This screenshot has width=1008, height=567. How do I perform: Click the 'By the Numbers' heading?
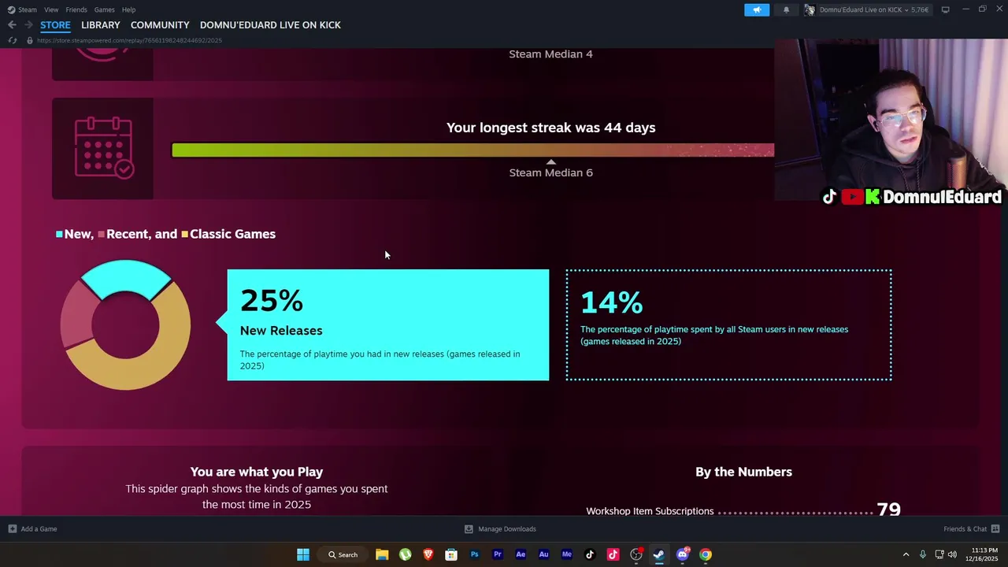click(743, 472)
